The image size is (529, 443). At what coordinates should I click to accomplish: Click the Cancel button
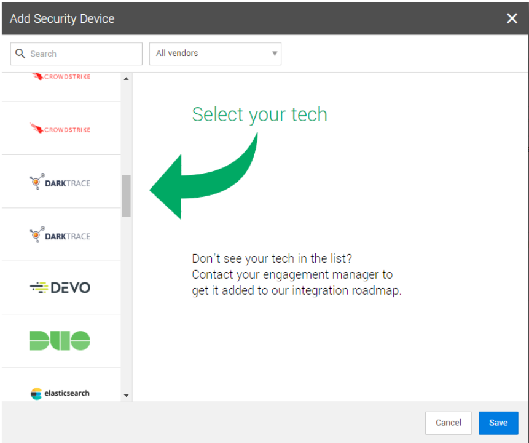(x=448, y=423)
